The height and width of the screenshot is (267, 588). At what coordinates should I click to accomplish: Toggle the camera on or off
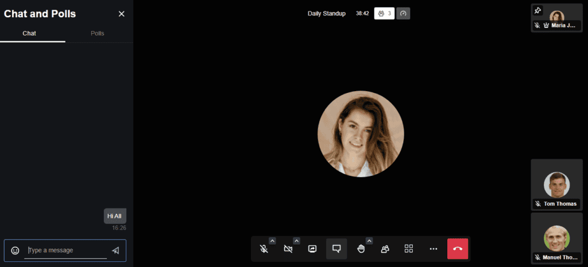[x=288, y=249]
